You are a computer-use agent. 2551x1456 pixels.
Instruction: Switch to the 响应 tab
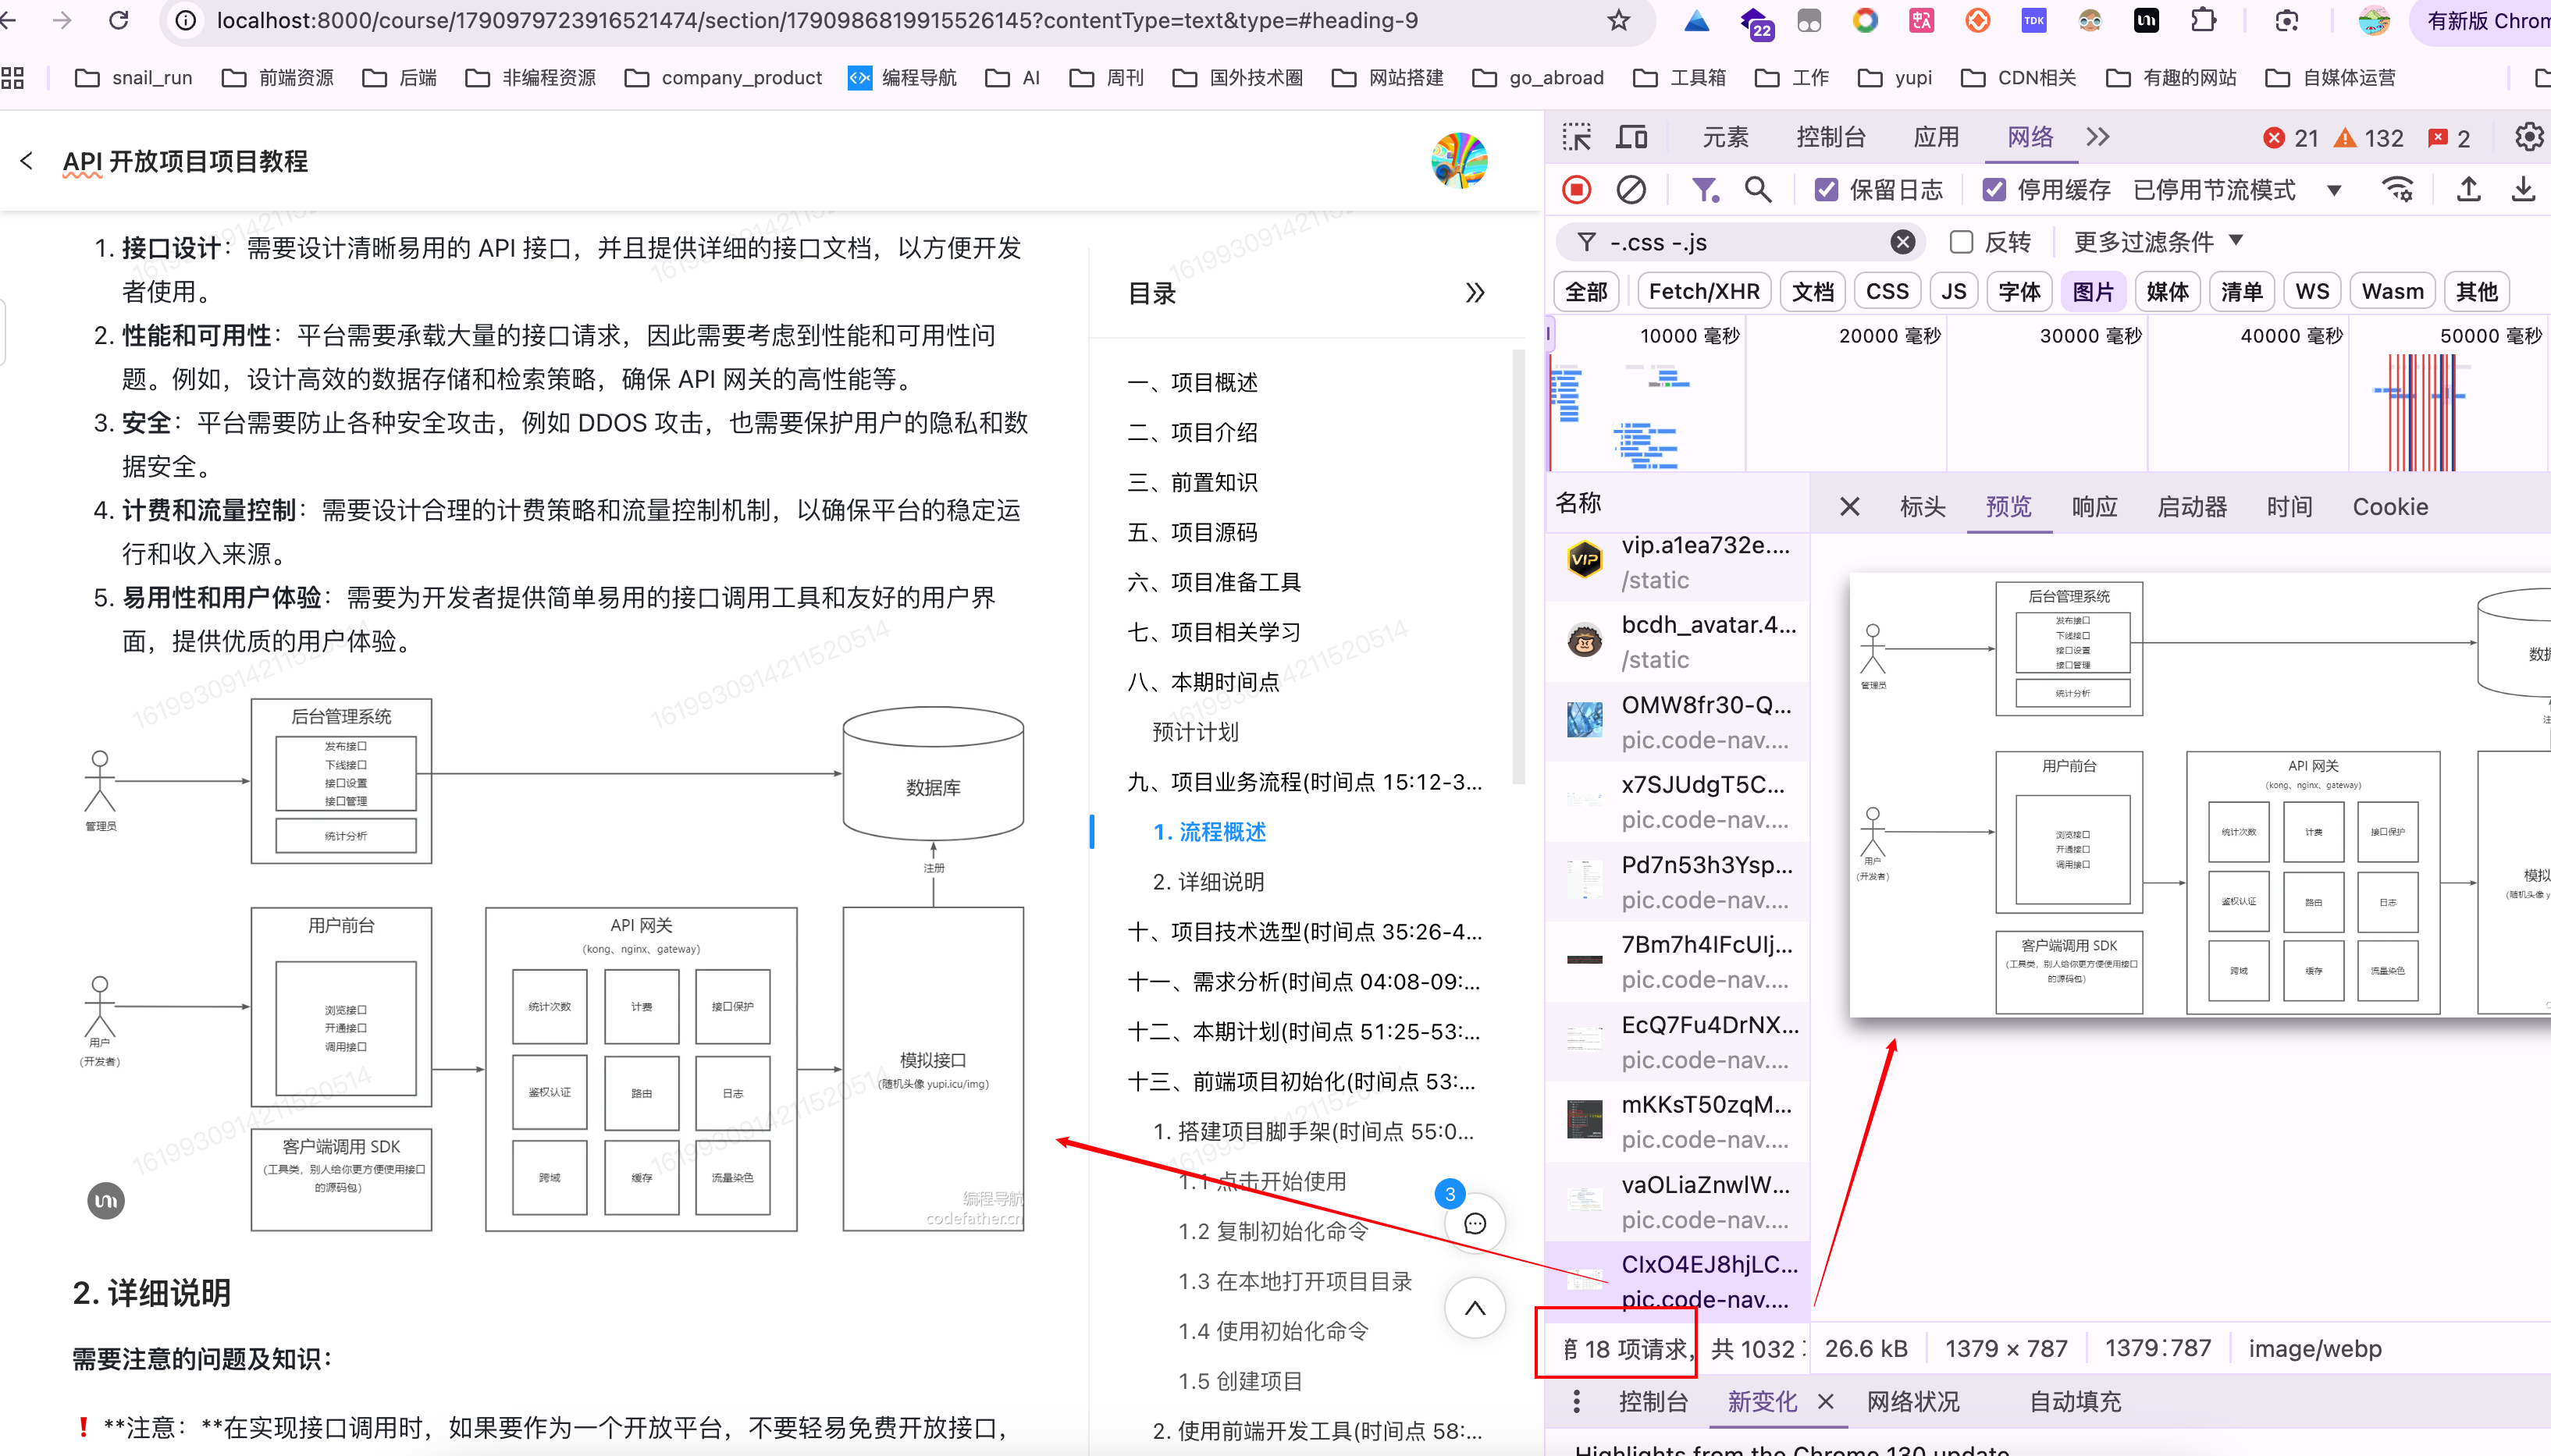(2094, 507)
